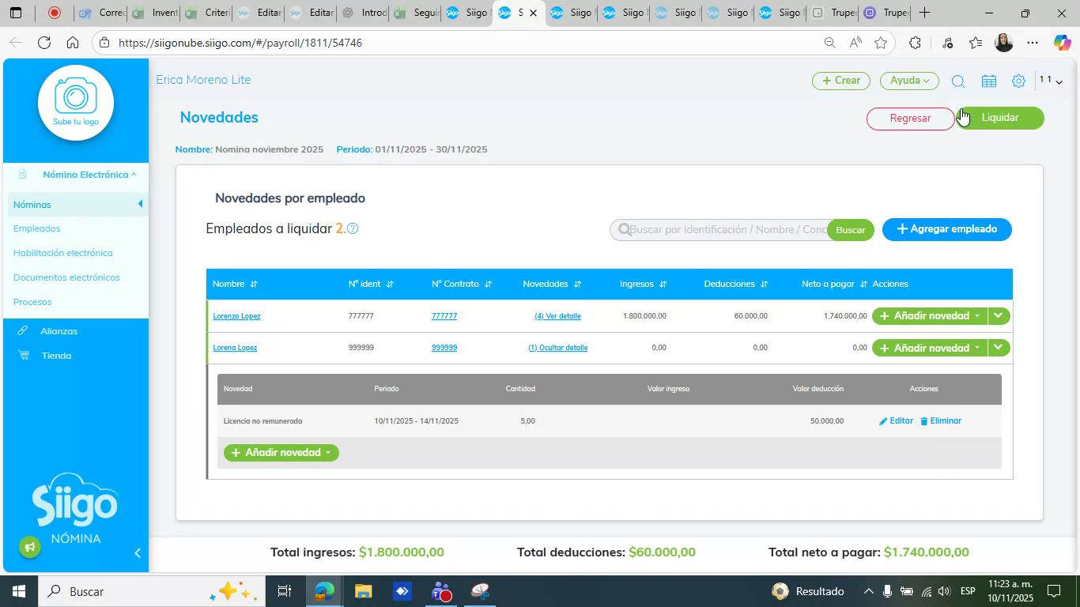Image resolution: width=1080 pixels, height=607 pixels.
Task: Sort the table by Novedades column
Action: (x=577, y=284)
